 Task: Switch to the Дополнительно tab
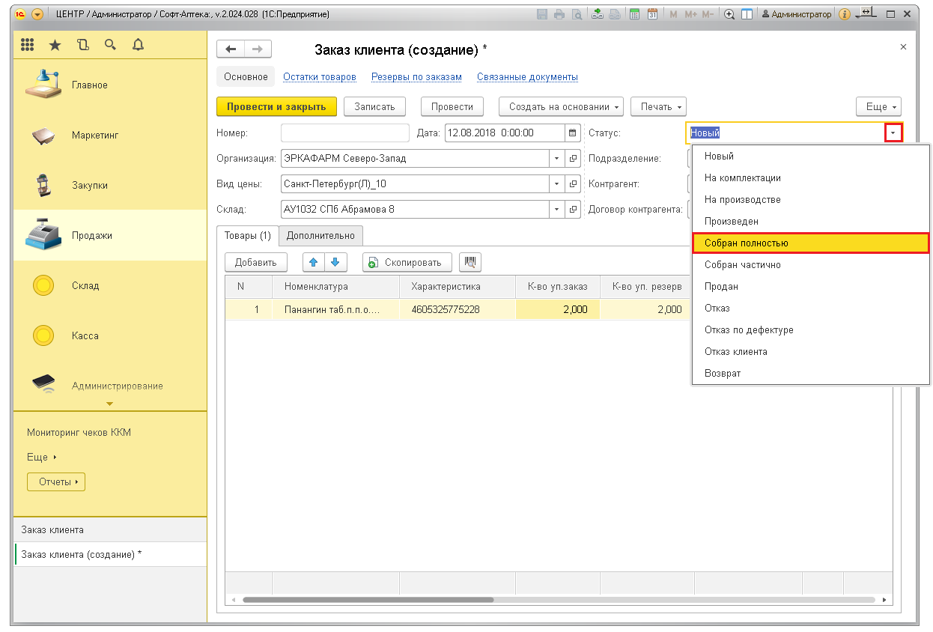point(320,235)
